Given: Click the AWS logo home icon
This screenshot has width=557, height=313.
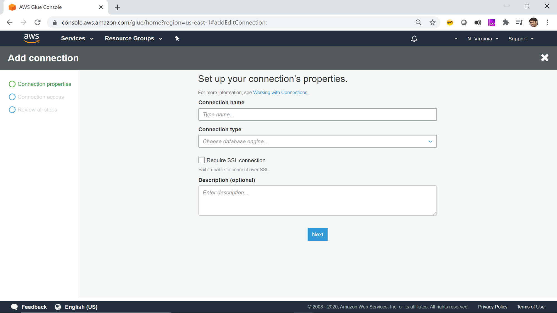Looking at the screenshot, I should click(x=31, y=38).
